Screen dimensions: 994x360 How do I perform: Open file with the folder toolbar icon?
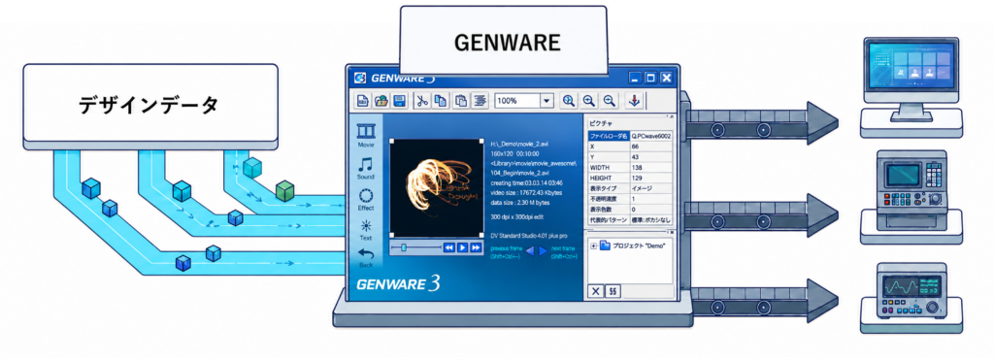[381, 101]
